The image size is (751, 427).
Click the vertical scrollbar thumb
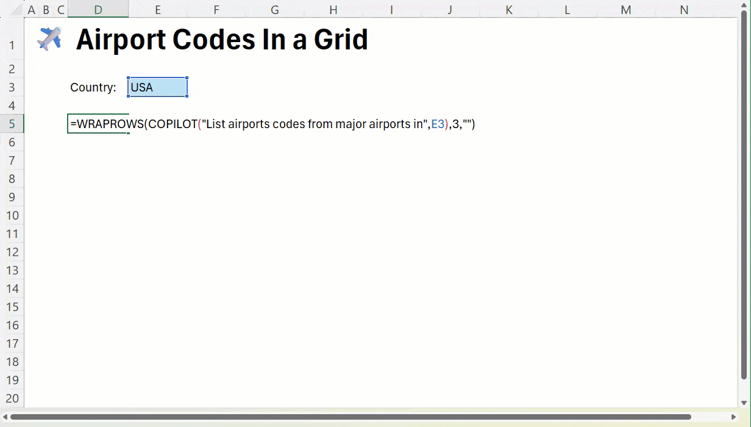pyautogui.click(x=744, y=195)
